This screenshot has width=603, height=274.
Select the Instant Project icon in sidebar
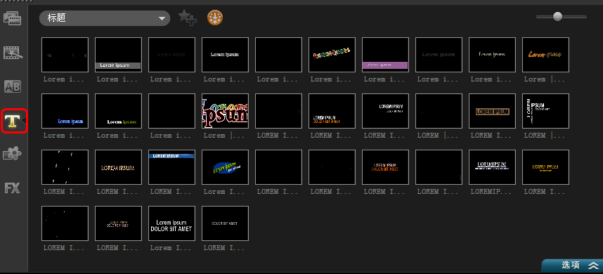pyautogui.click(x=13, y=53)
